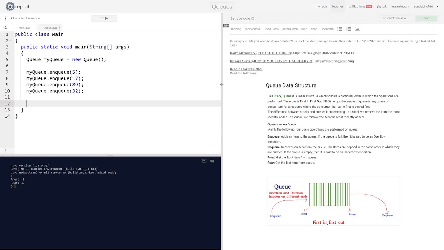Click the Daily Attendance forms link text
Image resolution: width=444 pixels, height=250 pixels.
coord(324,53)
